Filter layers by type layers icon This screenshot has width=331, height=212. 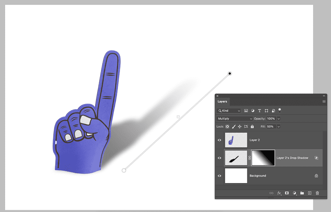coord(259,111)
